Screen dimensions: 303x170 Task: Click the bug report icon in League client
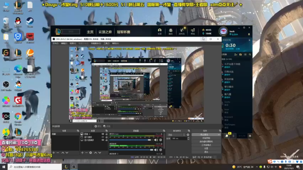[x=250, y=136]
